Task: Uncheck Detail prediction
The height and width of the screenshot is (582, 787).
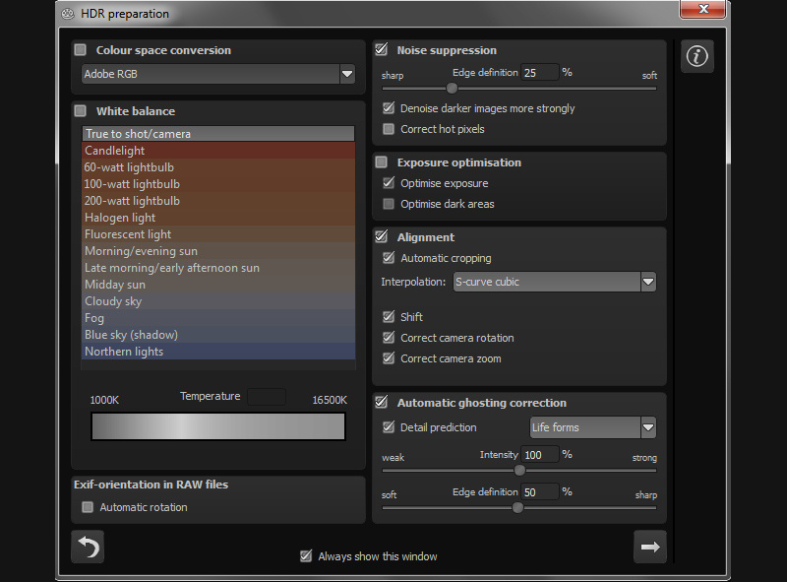Action: (x=389, y=427)
